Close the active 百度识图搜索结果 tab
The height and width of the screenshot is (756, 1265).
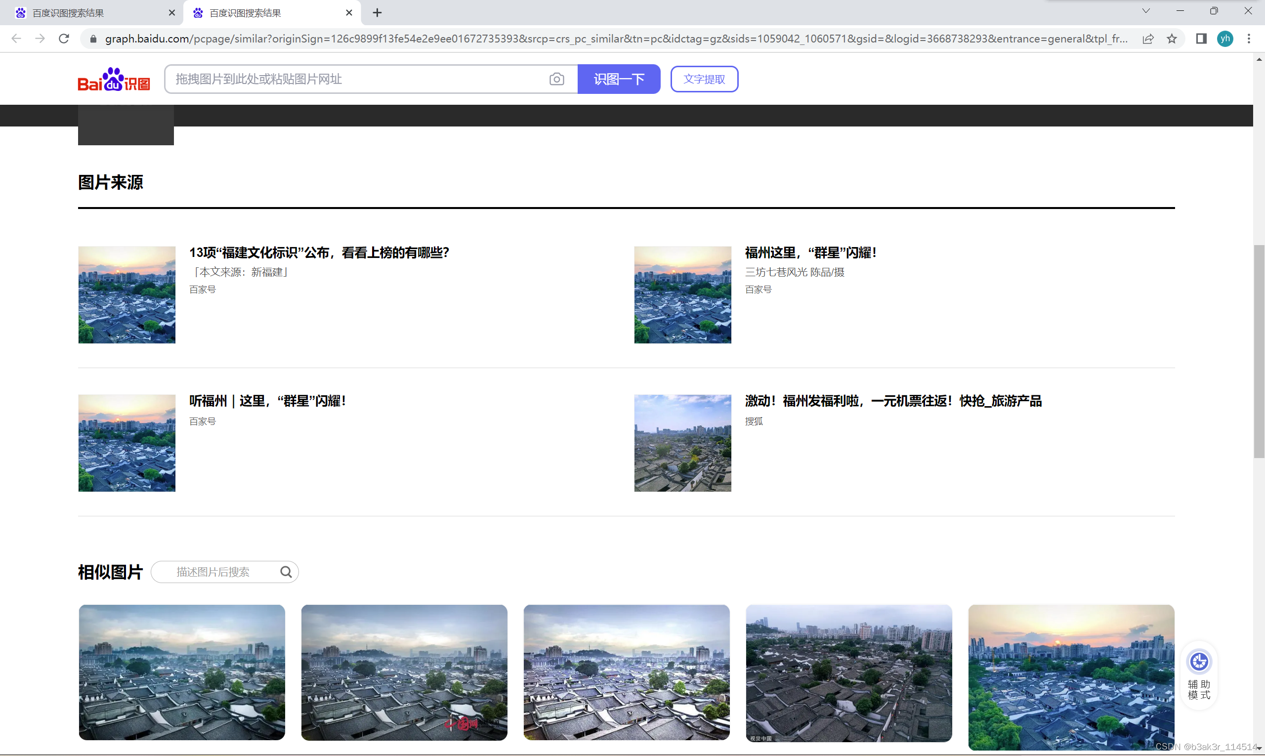pos(349,13)
